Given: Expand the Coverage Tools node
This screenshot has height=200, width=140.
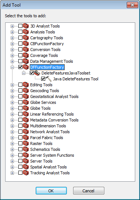Looking at the screenshot, I should [12, 55].
